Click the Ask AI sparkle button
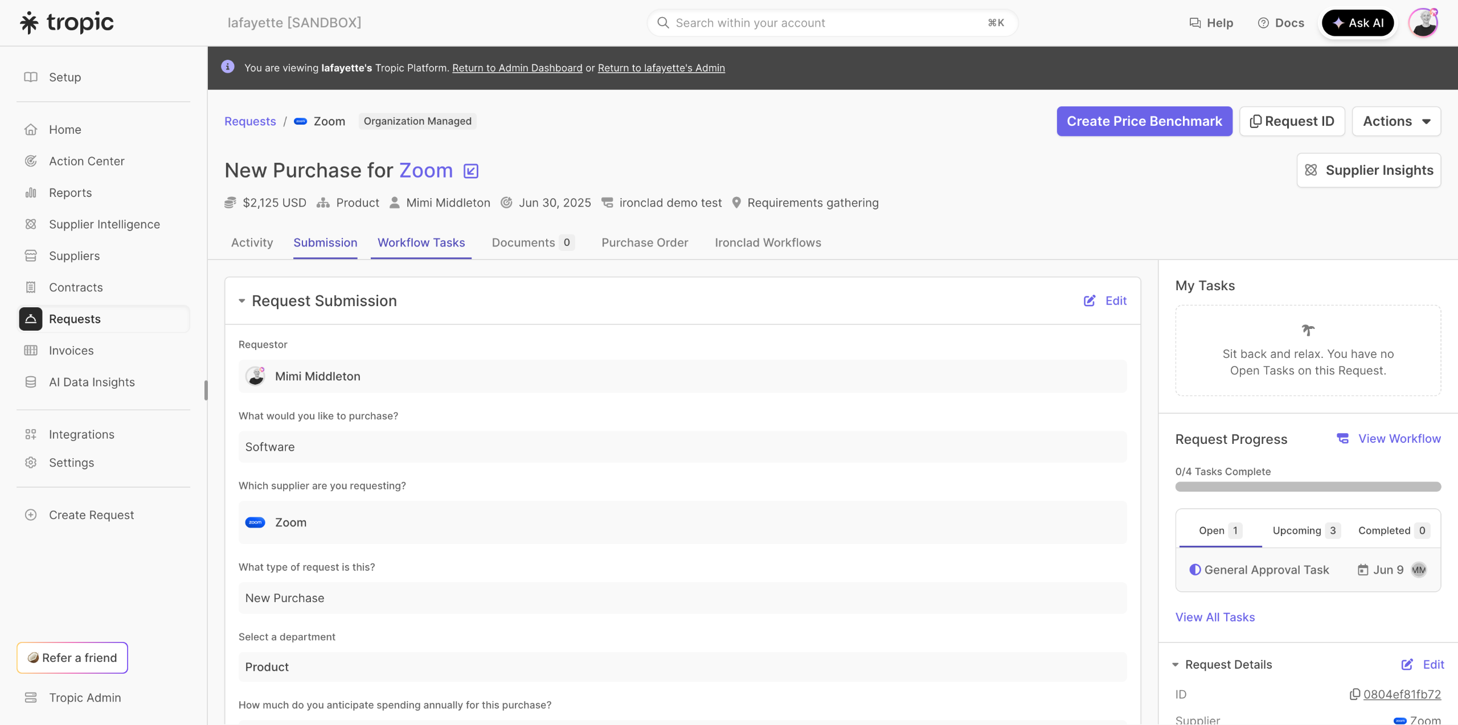Viewport: 1458px width, 725px height. point(1357,23)
